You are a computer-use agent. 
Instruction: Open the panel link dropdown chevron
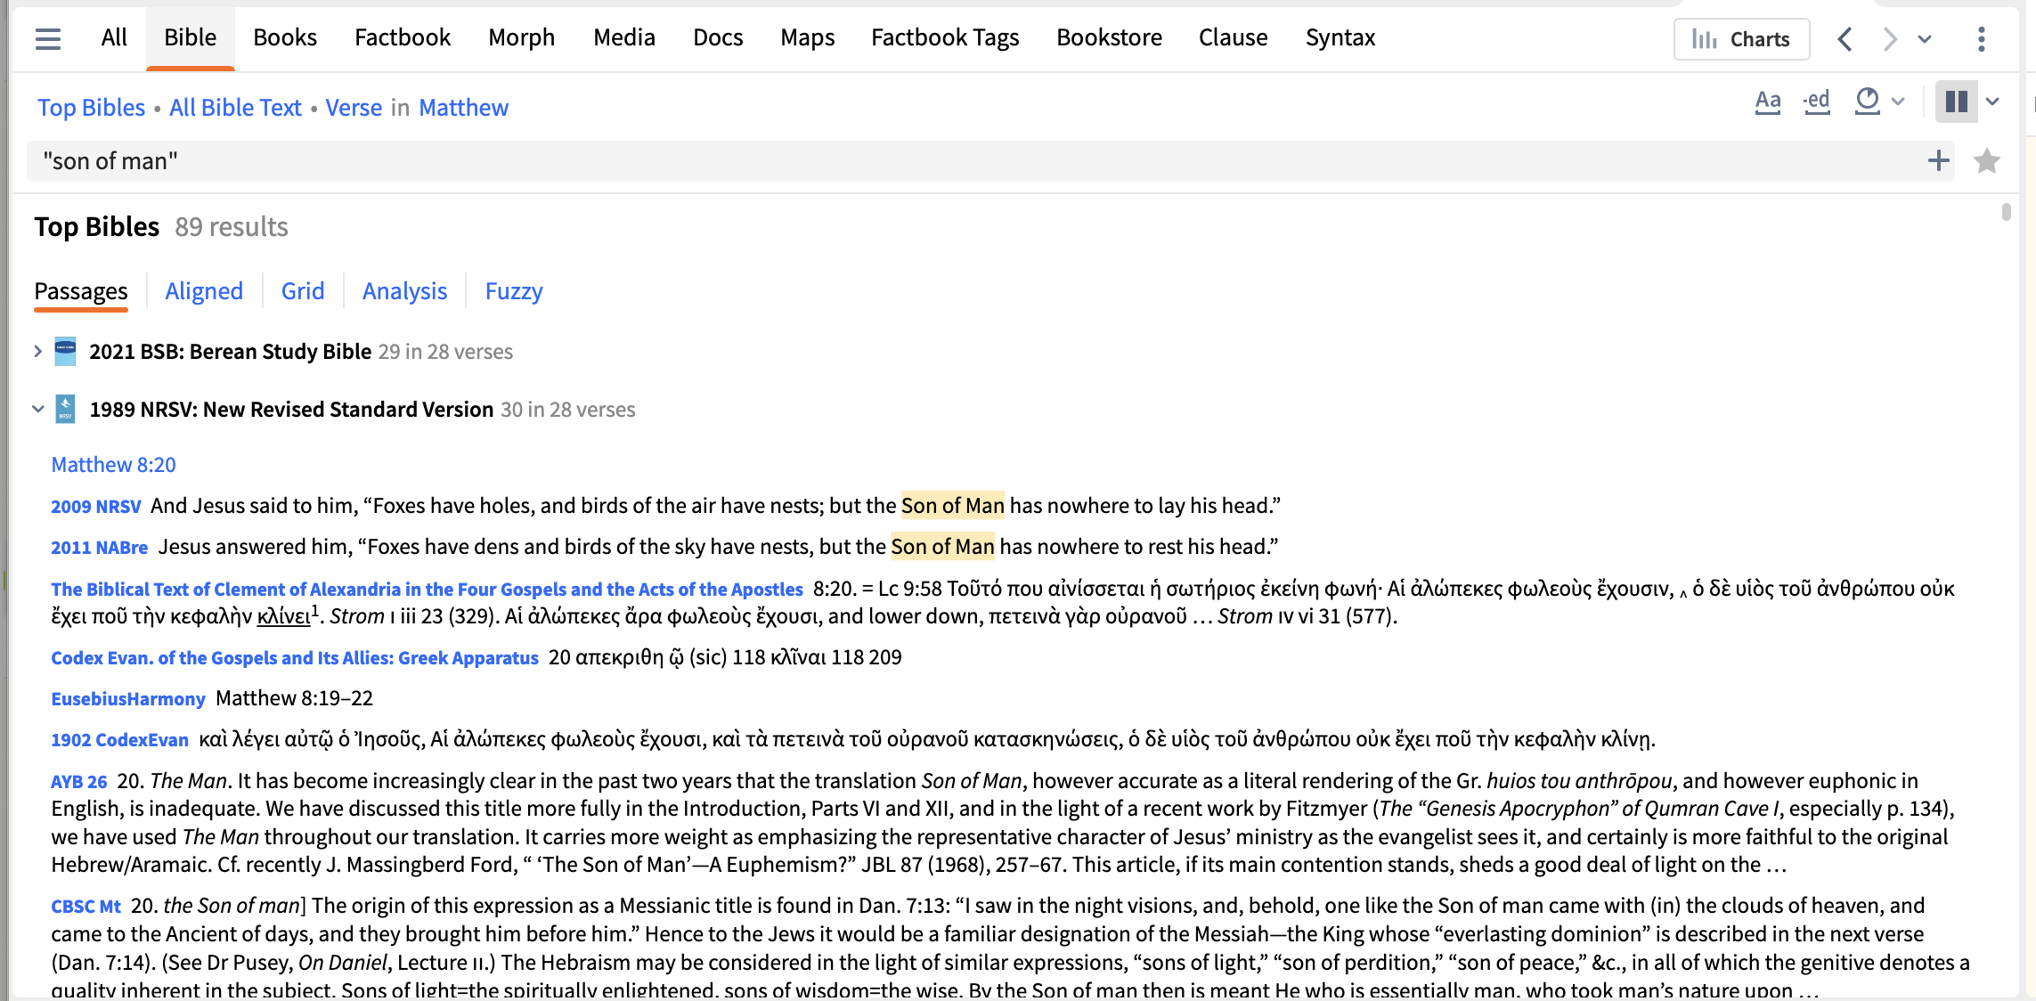[x=1924, y=38]
